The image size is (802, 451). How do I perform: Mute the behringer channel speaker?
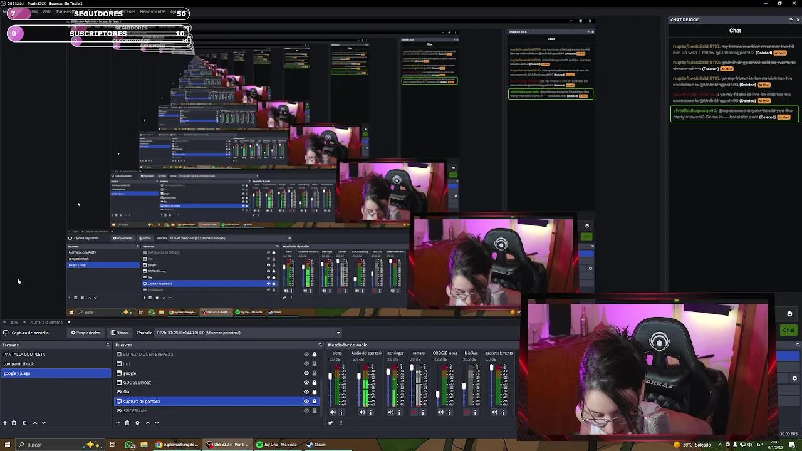(x=391, y=412)
